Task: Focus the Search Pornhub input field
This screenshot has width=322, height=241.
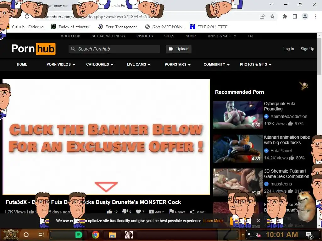Action: [114, 49]
